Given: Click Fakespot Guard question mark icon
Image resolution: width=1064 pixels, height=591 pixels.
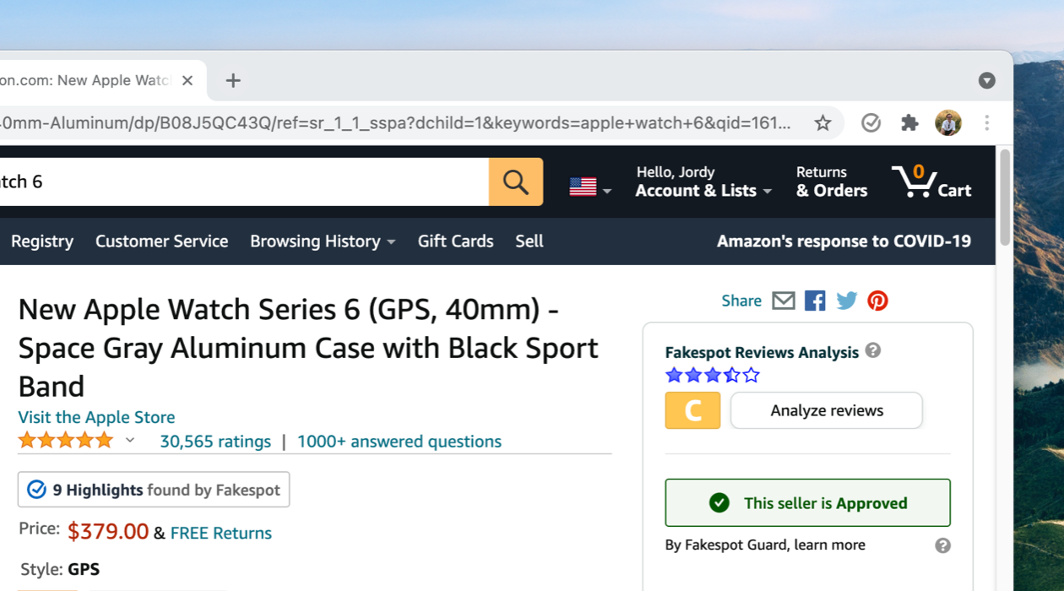Looking at the screenshot, I should click(943, 545).
